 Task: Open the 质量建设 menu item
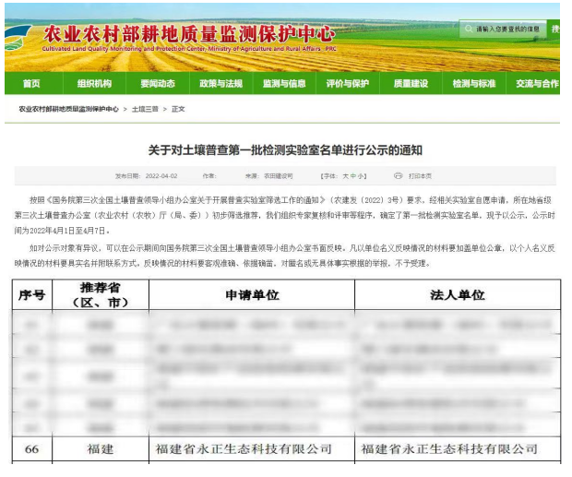(411, 84)
